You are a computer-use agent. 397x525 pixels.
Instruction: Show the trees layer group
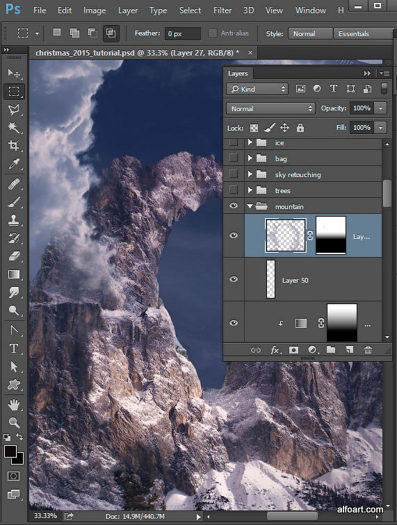234,190
